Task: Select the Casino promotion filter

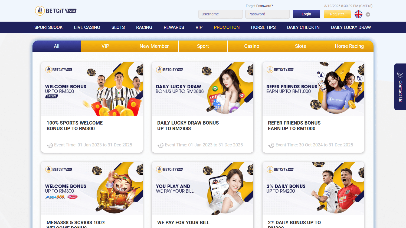Action: (251, 46)
